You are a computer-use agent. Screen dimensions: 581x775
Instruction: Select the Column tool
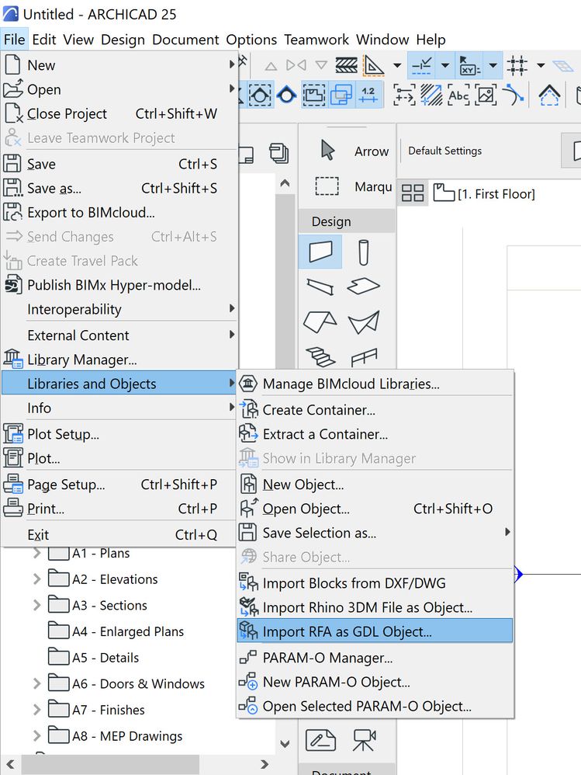363,252
